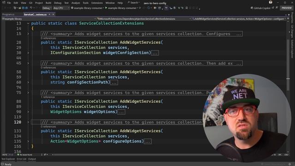Pin the ServiceCollectionExtensions.cs tab
Screen dimensions: 295x166
click(49, 14)
